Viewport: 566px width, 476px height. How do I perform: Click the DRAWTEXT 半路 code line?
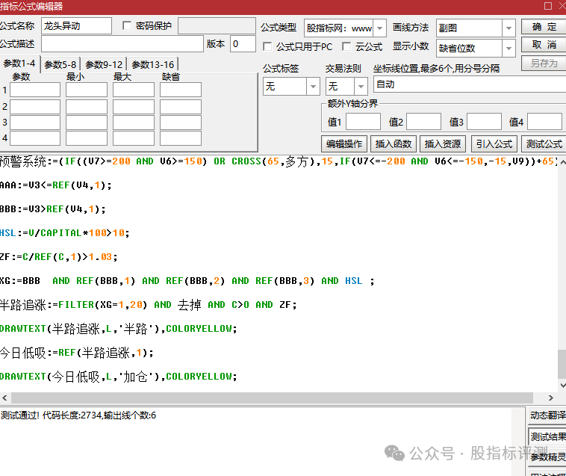[x=119, y=329]
